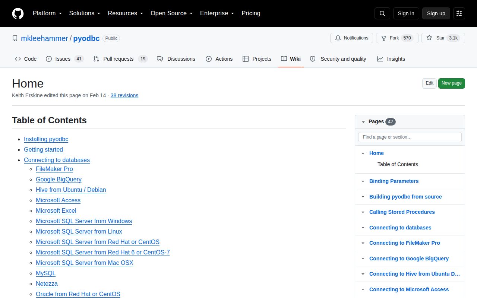
Task: Expand the Binding Parameters page entry
Action: click(363, 181)
